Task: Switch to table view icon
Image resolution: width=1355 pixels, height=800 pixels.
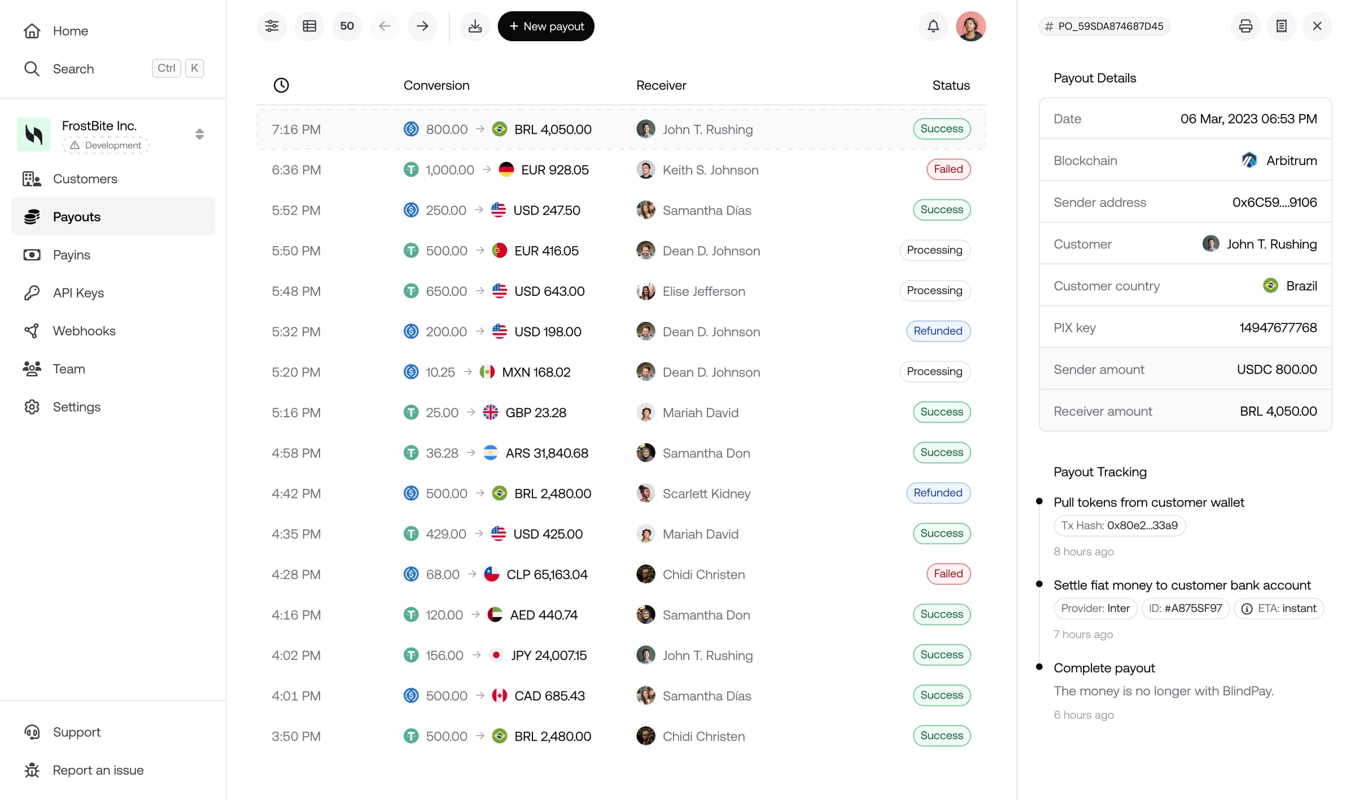Action: 309,26
